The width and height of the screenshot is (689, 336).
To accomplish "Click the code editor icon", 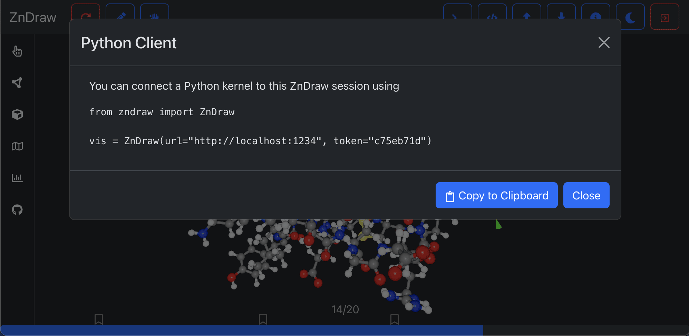I will click(x=492, y=16).
